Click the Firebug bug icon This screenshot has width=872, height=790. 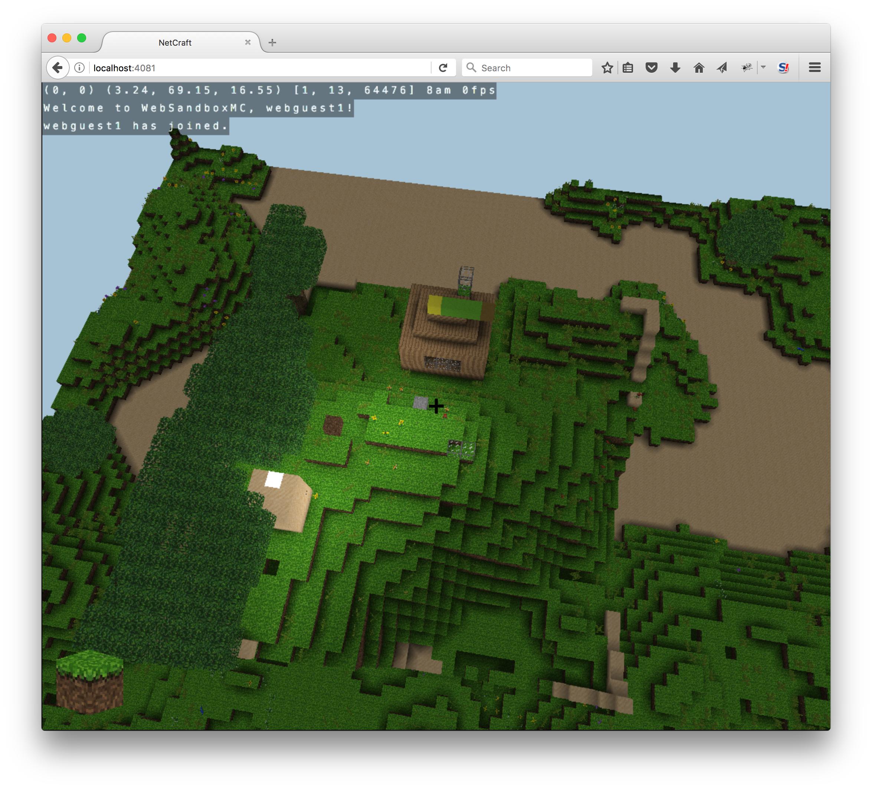pos(747,68)
